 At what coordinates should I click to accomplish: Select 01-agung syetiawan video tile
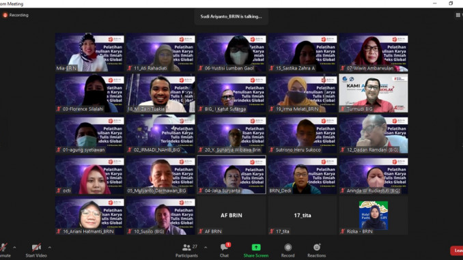pos(89,134)
